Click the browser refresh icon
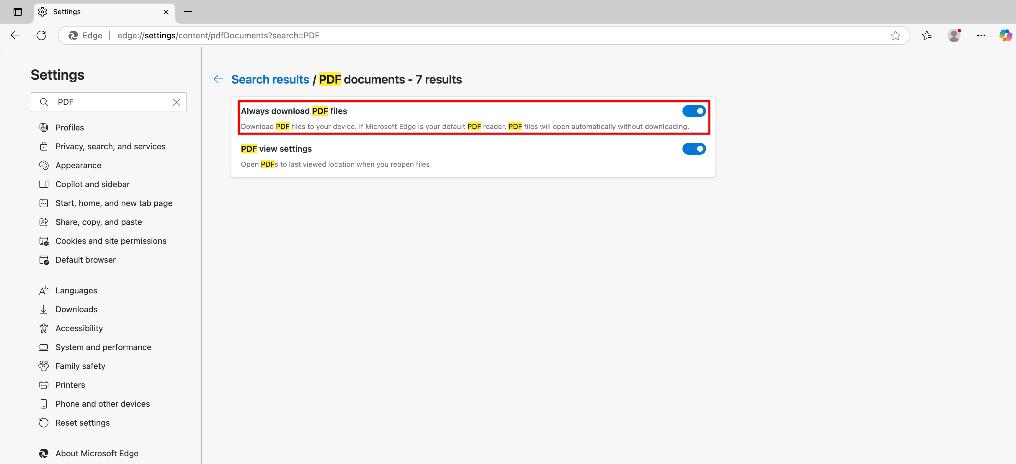Image resolution: width=1016 pixels, height=464 pixels. coord(41,35)
